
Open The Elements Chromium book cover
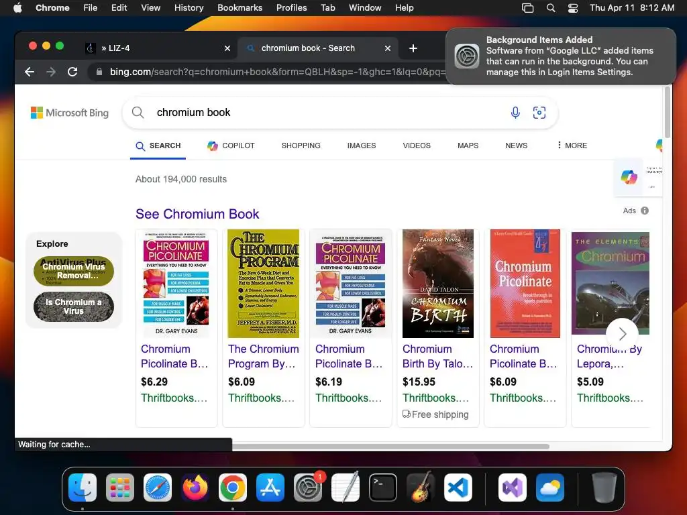pyautogui.click(x=611, y=284)
